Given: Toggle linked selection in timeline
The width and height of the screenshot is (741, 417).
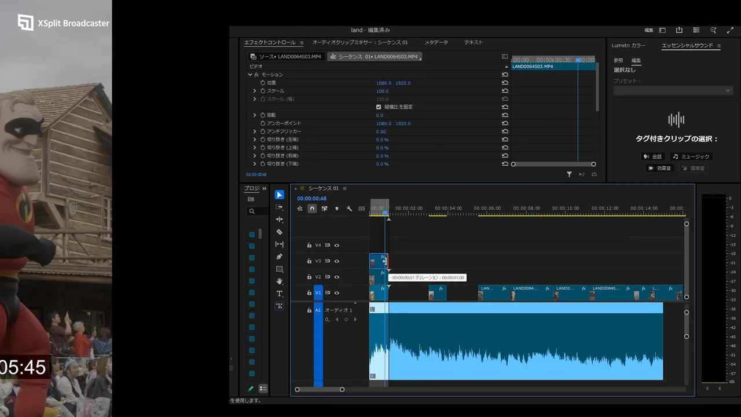Looking at the screenshot, I should tap(324, 209).
